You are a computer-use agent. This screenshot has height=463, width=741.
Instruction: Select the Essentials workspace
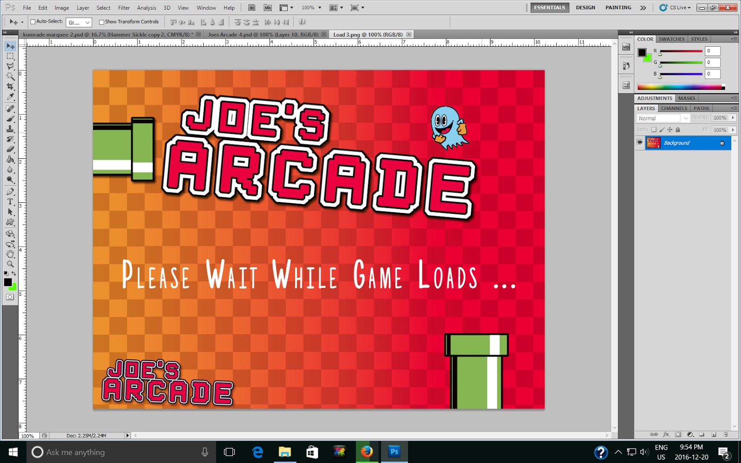pos(550,7)
